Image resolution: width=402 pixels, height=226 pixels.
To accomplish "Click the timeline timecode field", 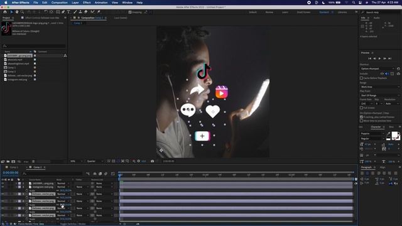I will tap(11, 173).
